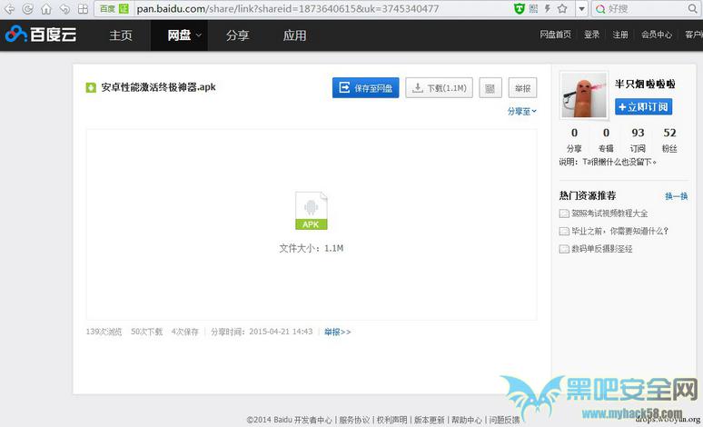
Task: Bookmark page with the star icon
Action: pos(562,8)
